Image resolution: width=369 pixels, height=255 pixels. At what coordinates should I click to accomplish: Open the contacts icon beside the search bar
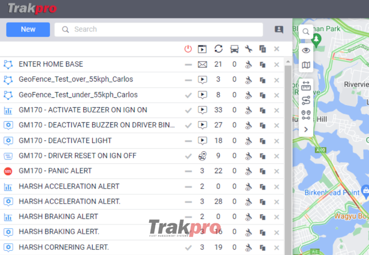point(279,30)
